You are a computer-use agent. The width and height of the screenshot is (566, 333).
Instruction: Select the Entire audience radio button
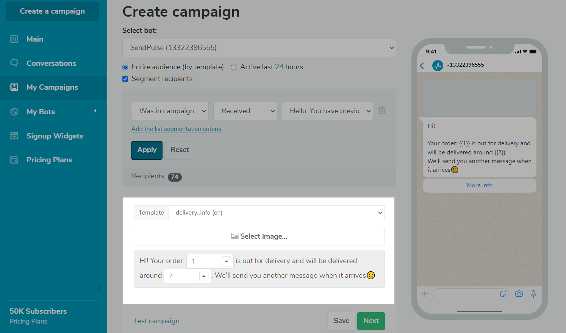point(125,67)
